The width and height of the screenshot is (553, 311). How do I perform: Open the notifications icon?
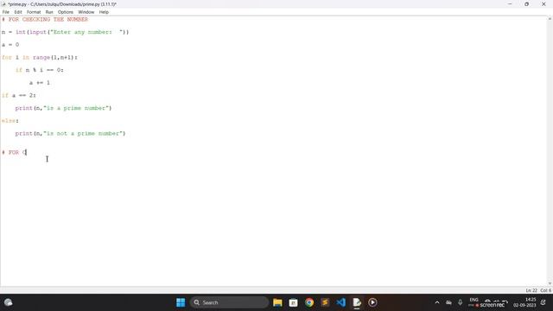[x=543, y=302]
